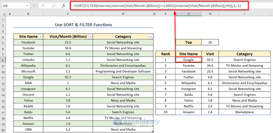
Task: Select the Netflix cell in the results table
Action: (188, 106)
